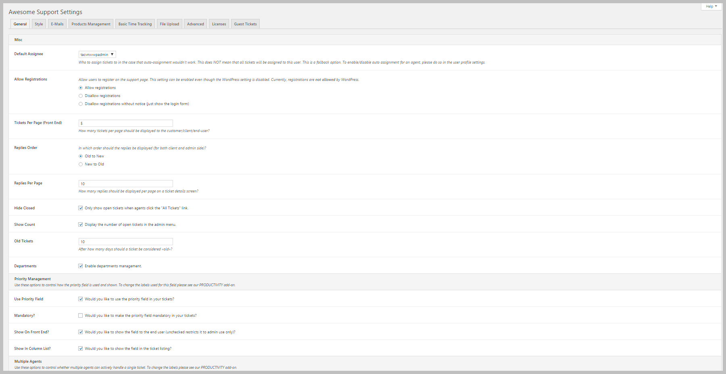Open the Advanced settings tab
This screenshot has width=726, height=374.
pyautogui.click(x=196, y=24)
